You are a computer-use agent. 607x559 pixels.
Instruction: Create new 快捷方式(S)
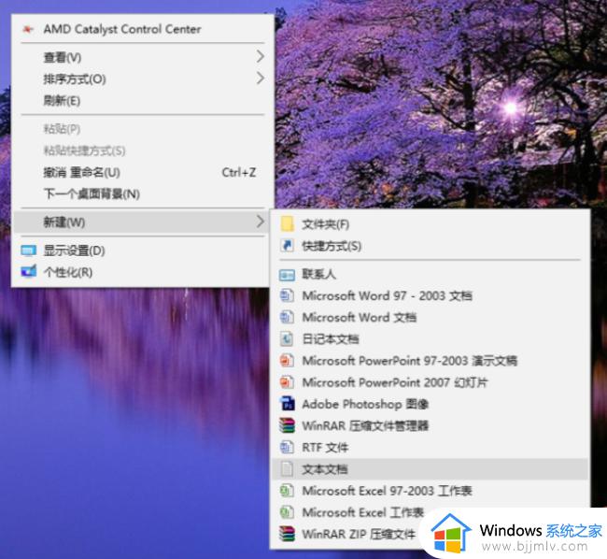(431, 246)
